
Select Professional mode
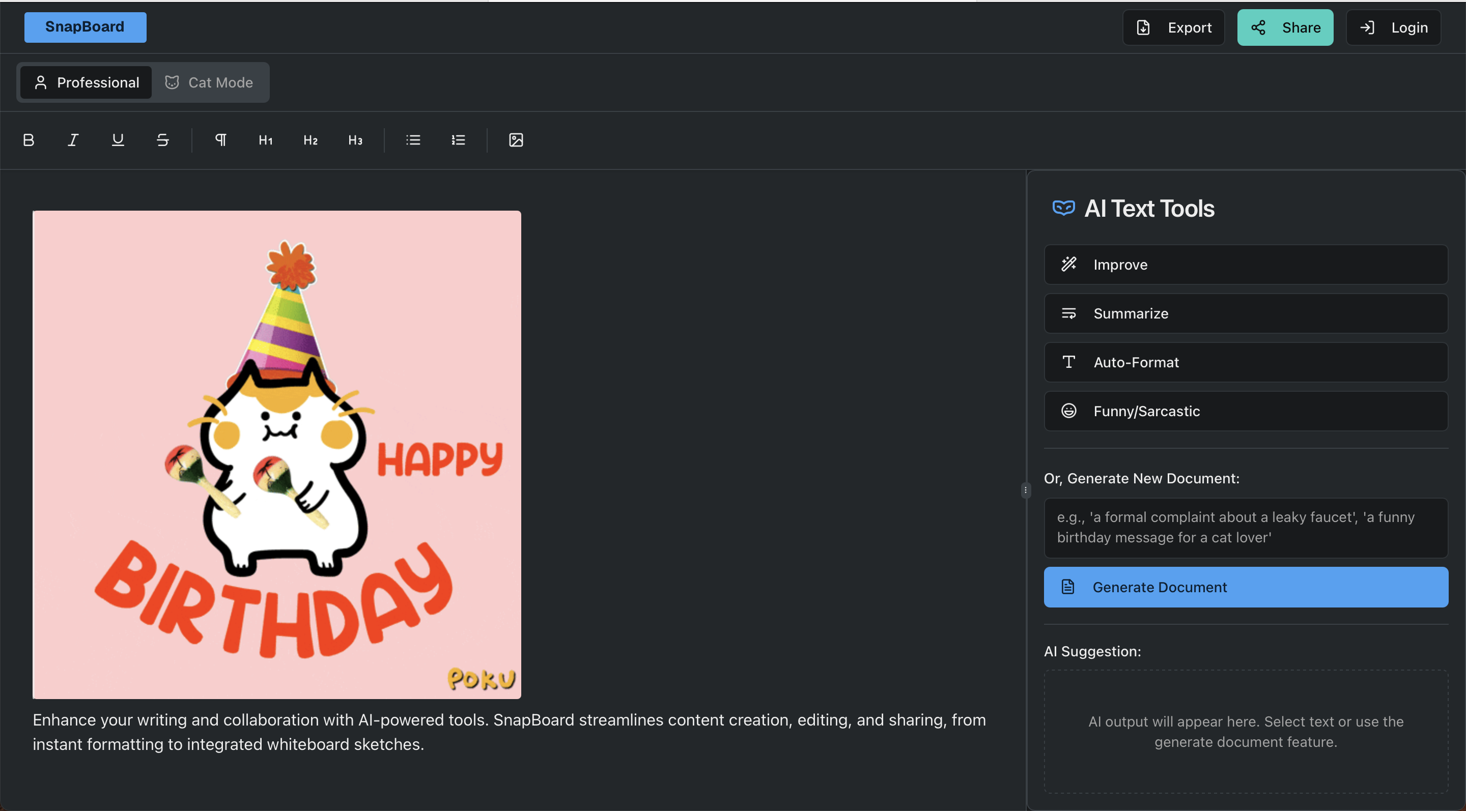pyautogui.click(x=87, y=82)
